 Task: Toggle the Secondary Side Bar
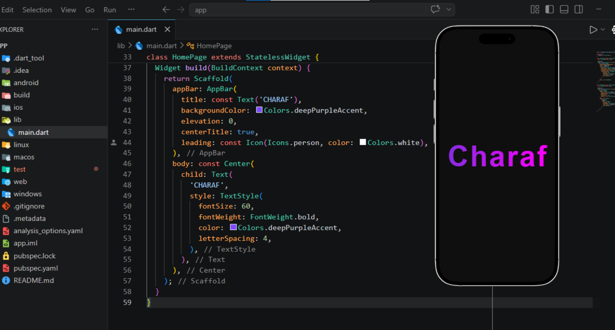(578, 9)
